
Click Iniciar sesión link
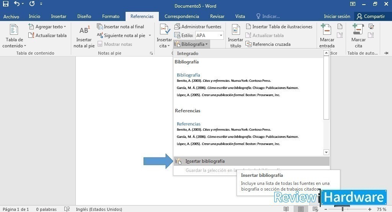[337, 16]
